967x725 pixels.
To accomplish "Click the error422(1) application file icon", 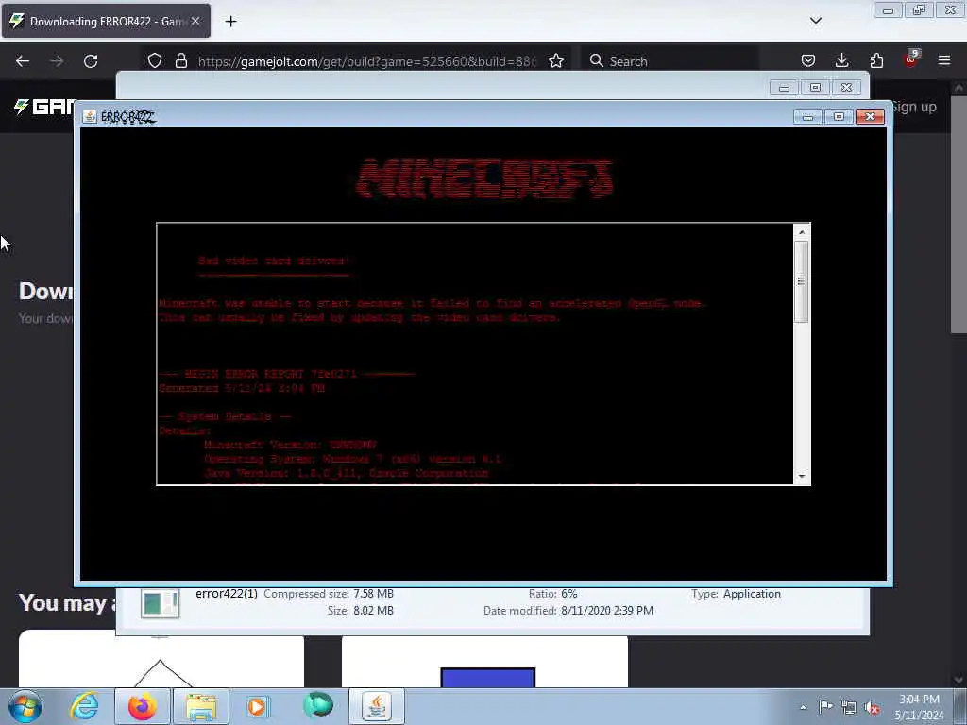I will [160, 603].
